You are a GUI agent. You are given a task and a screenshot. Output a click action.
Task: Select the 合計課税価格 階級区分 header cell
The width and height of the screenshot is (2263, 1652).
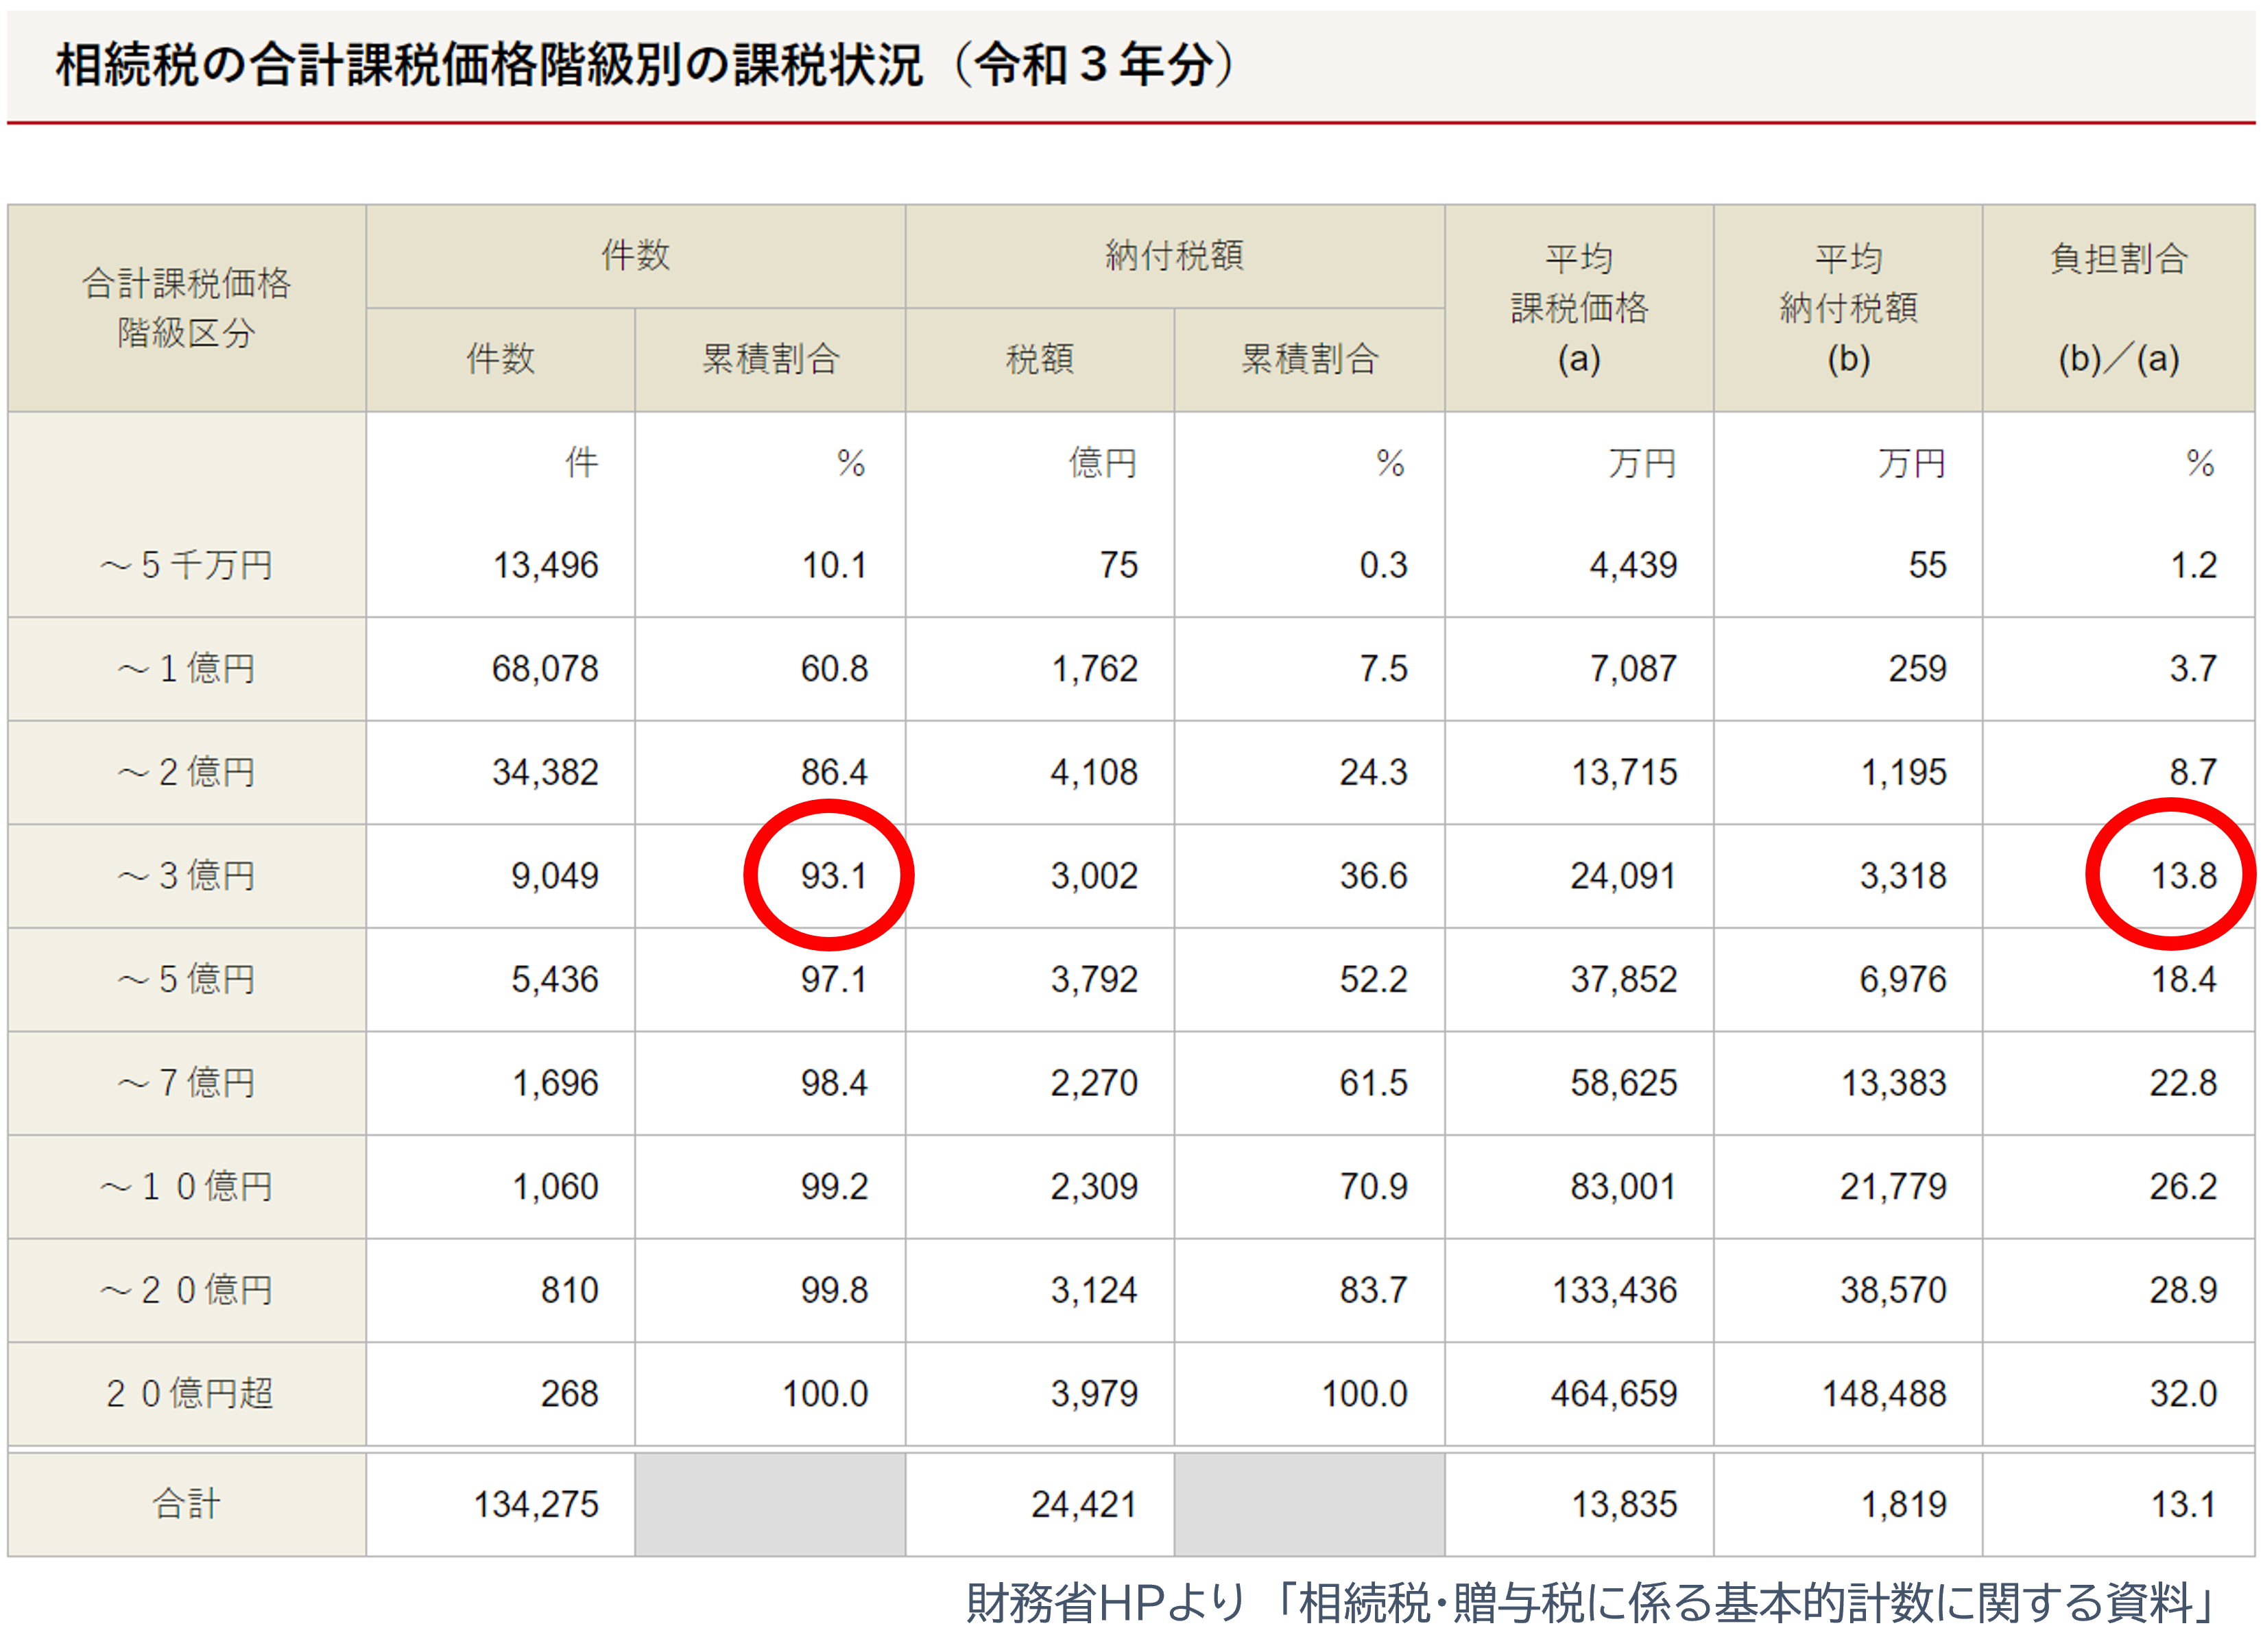187,308
